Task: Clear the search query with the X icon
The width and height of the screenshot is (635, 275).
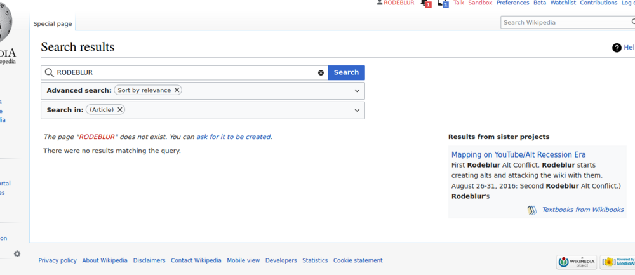Action: [321, 73]
